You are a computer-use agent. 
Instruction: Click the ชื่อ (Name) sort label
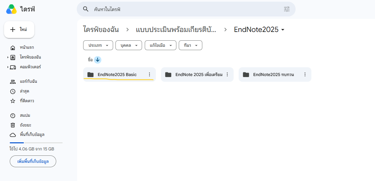(90, 60)
